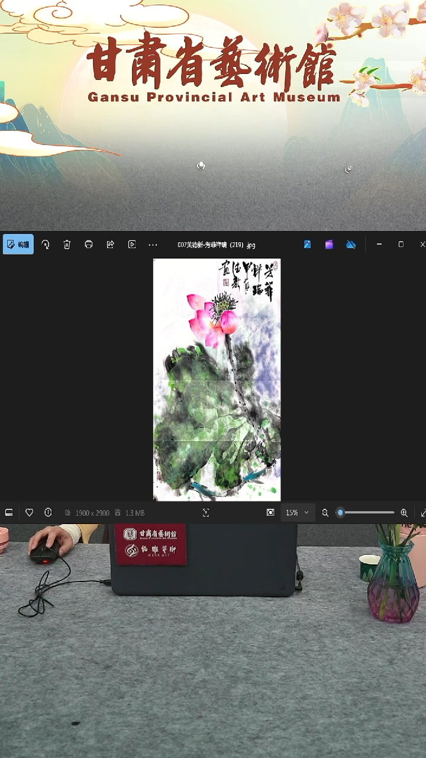Print the image via printer icon
Screen dimensions: 426x758
pos(89,245)
